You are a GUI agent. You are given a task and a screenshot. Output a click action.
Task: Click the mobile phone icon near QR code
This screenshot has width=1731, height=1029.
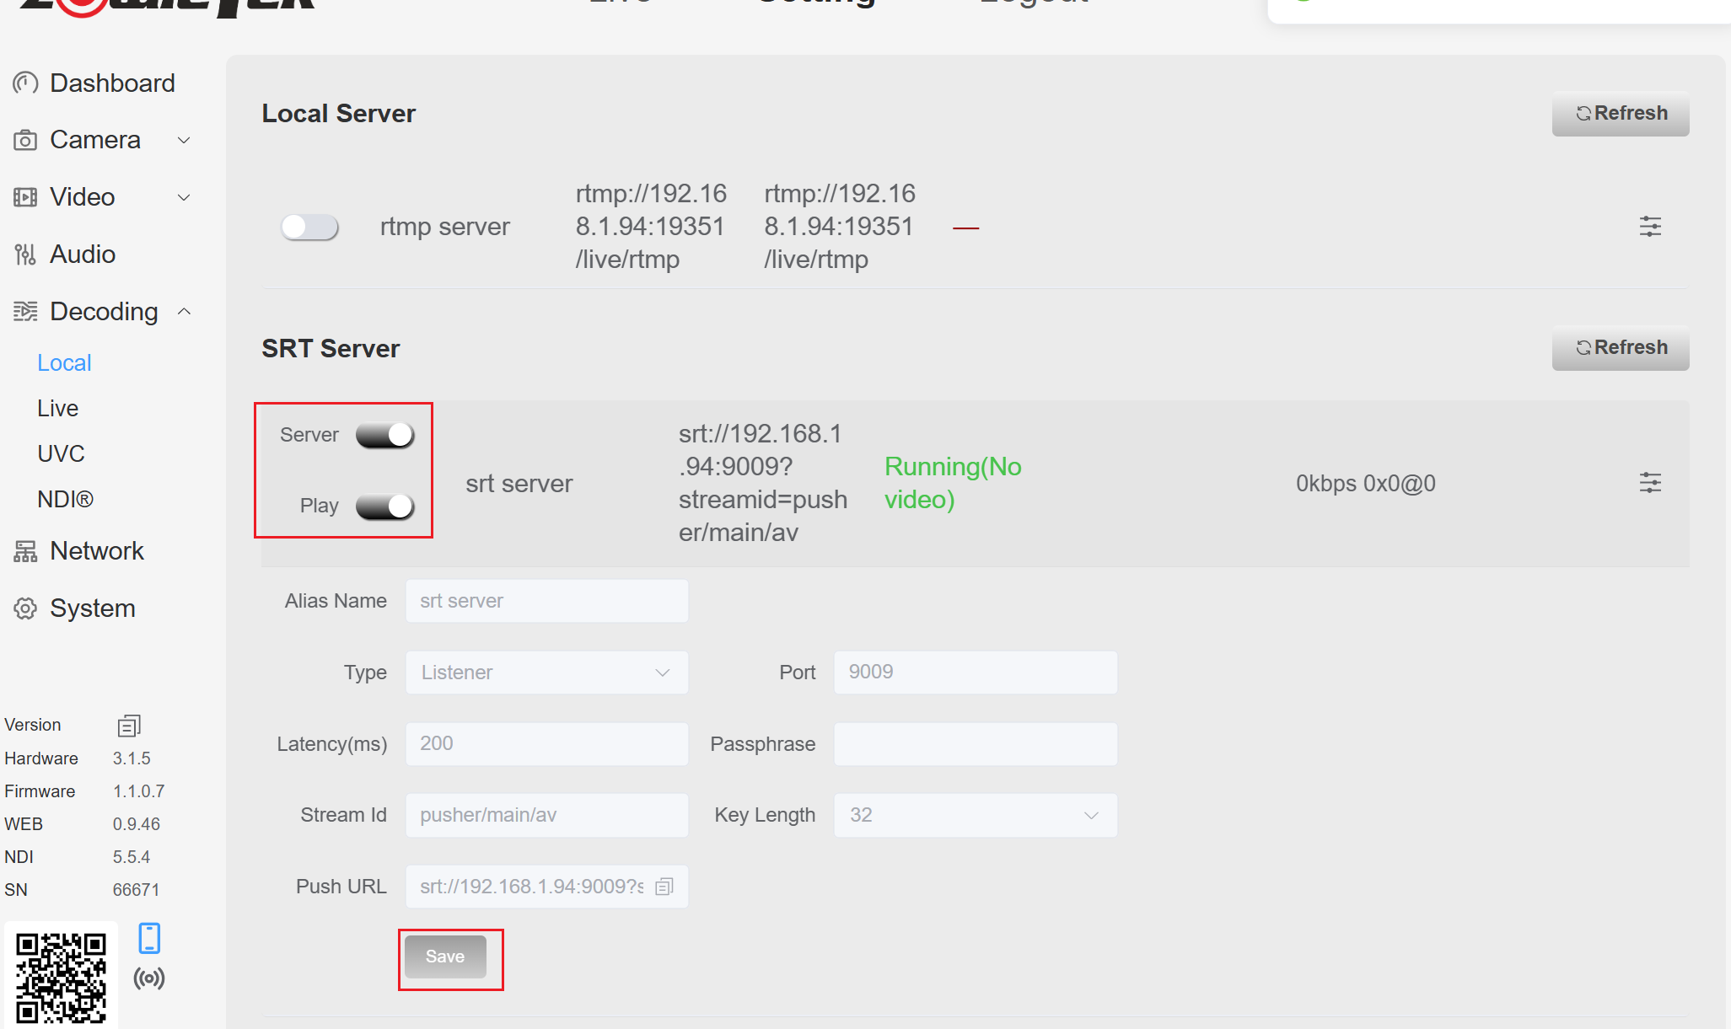(x=149, y=938)
